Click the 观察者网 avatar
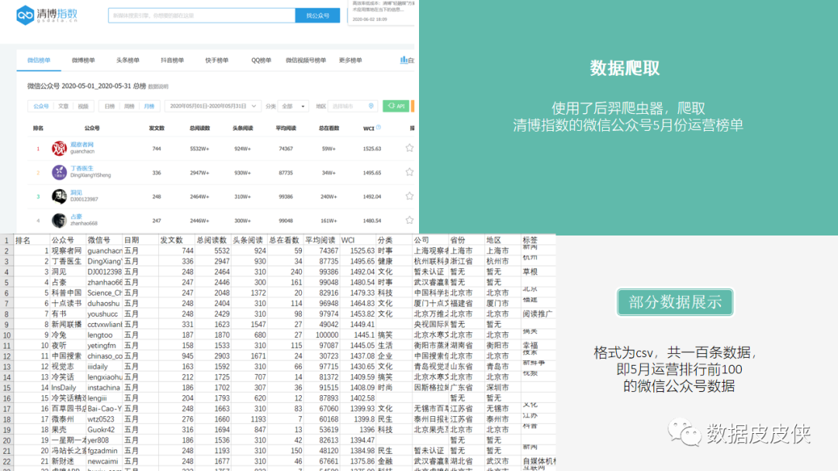The image size is (838, 471). (x=59, y=148)
